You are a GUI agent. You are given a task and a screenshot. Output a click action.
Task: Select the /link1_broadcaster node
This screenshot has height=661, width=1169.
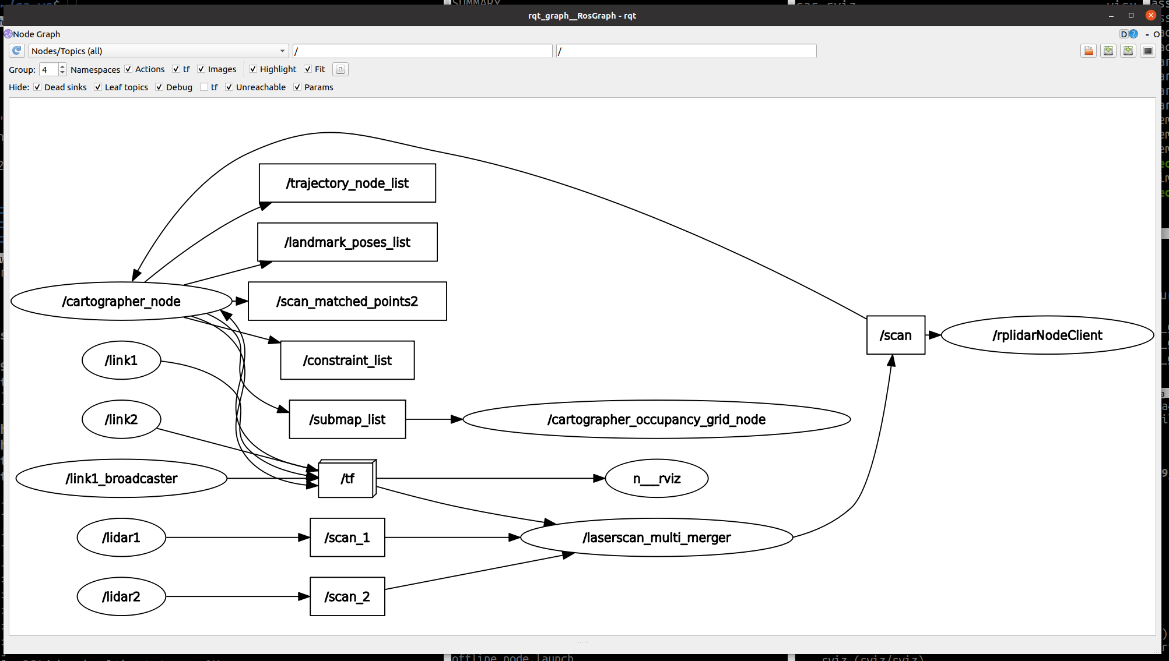[x=121, y=478]
